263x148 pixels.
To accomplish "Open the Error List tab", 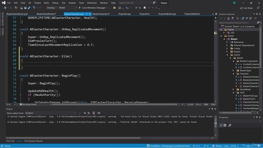I will [x=10, y=141].
